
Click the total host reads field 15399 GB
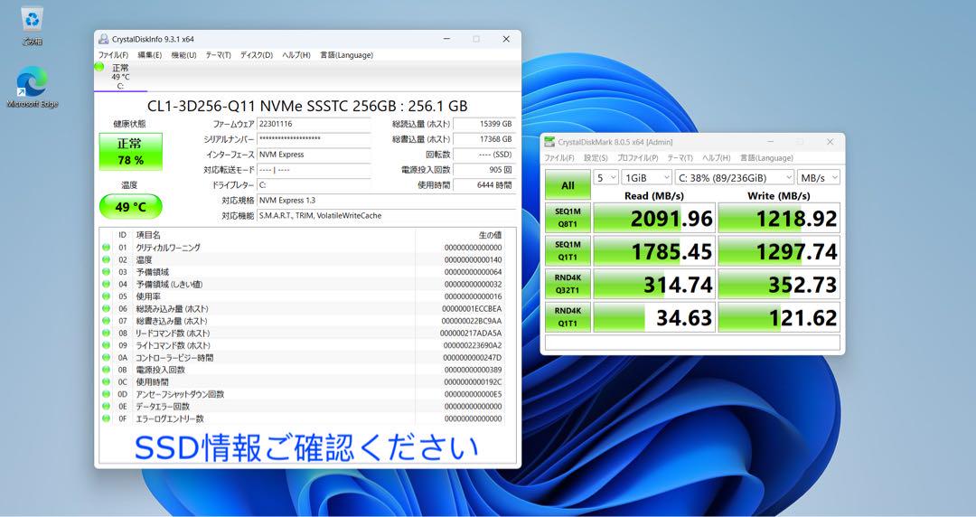(x=484, y=124)
